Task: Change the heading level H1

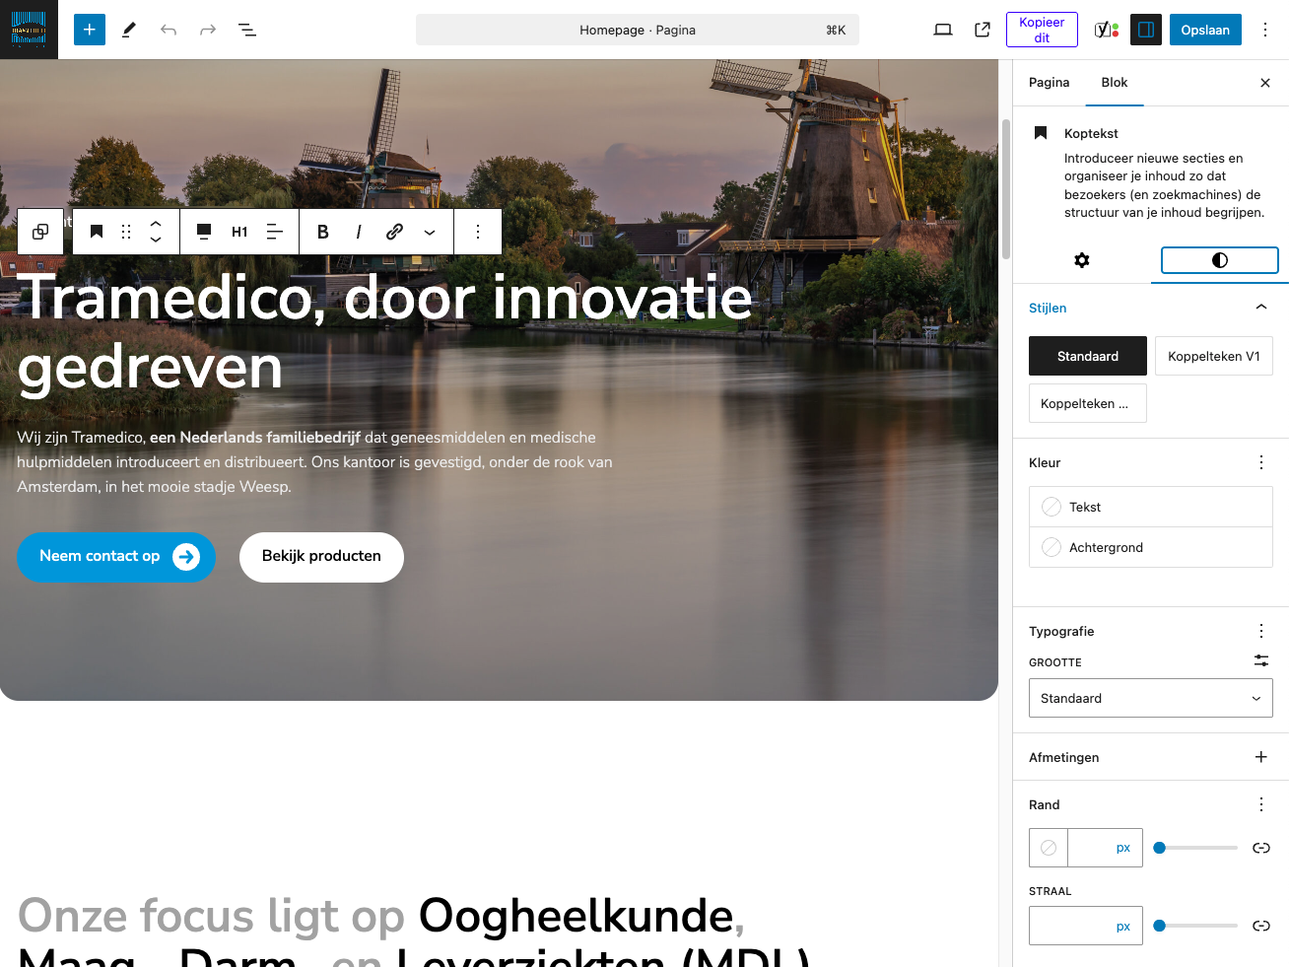Action: (x=239, y=232)
